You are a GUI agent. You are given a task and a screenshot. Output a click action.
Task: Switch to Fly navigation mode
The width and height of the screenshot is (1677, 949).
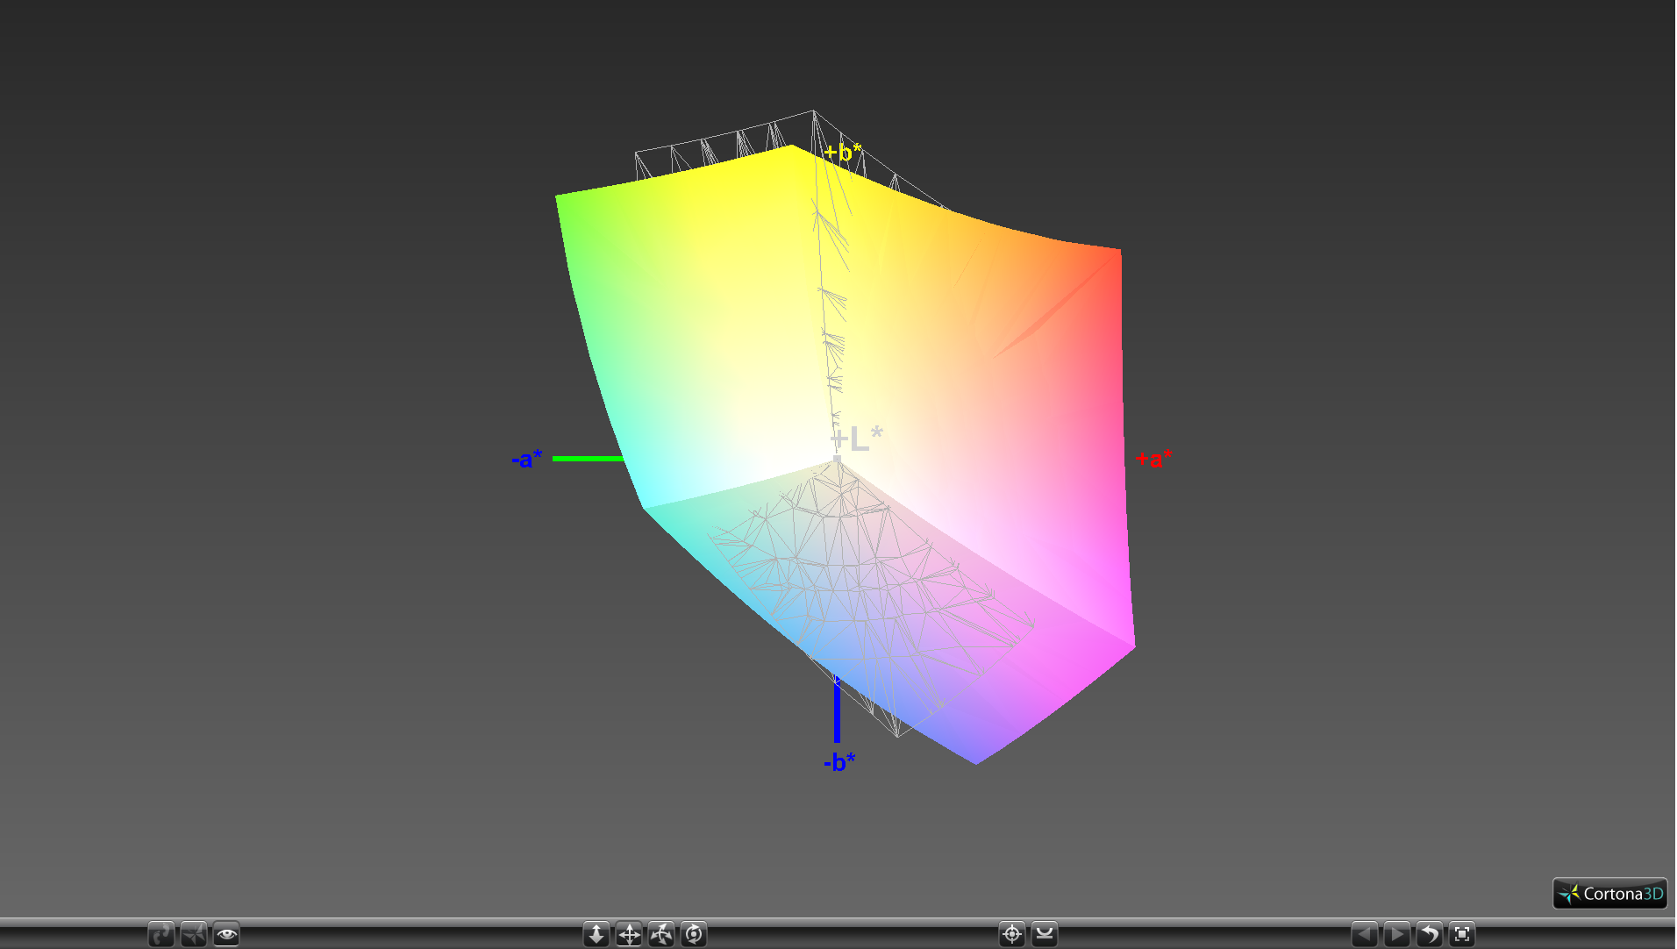(x=194, y=935)
